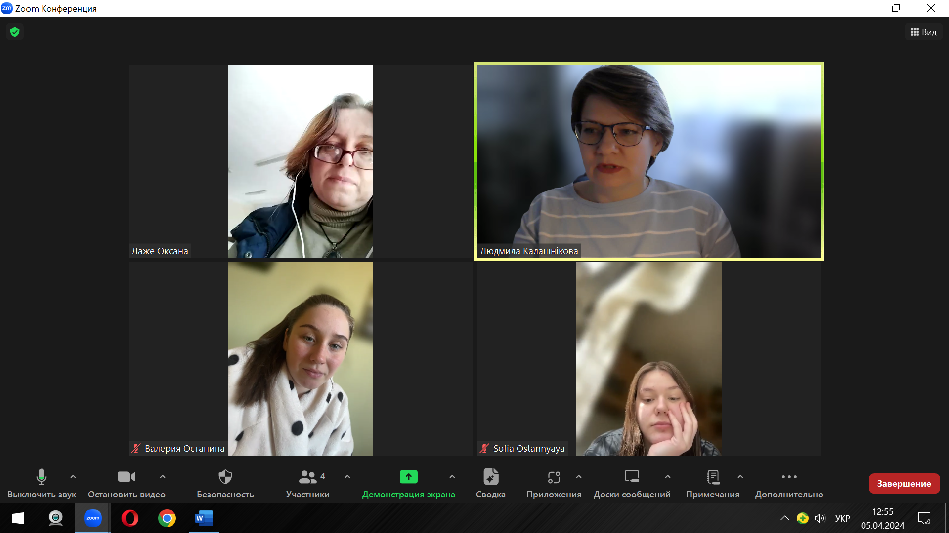Click muted mic icon for Валерия Останина

click(136, 448)
